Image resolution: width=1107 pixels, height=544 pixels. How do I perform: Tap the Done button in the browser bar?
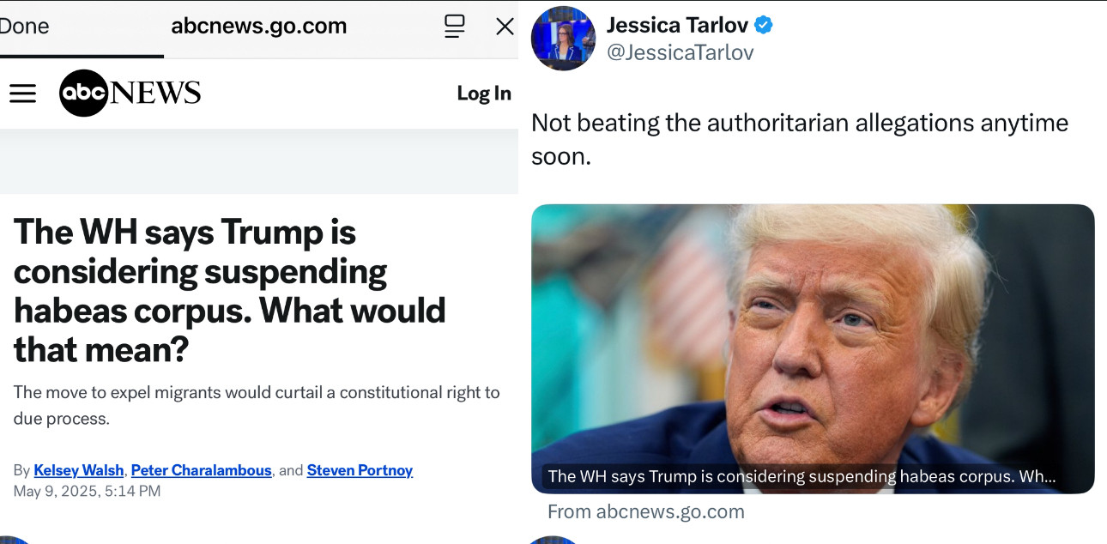pos(24,26)
